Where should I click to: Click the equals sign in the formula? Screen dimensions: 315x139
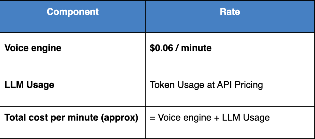[x=152, y=118]
